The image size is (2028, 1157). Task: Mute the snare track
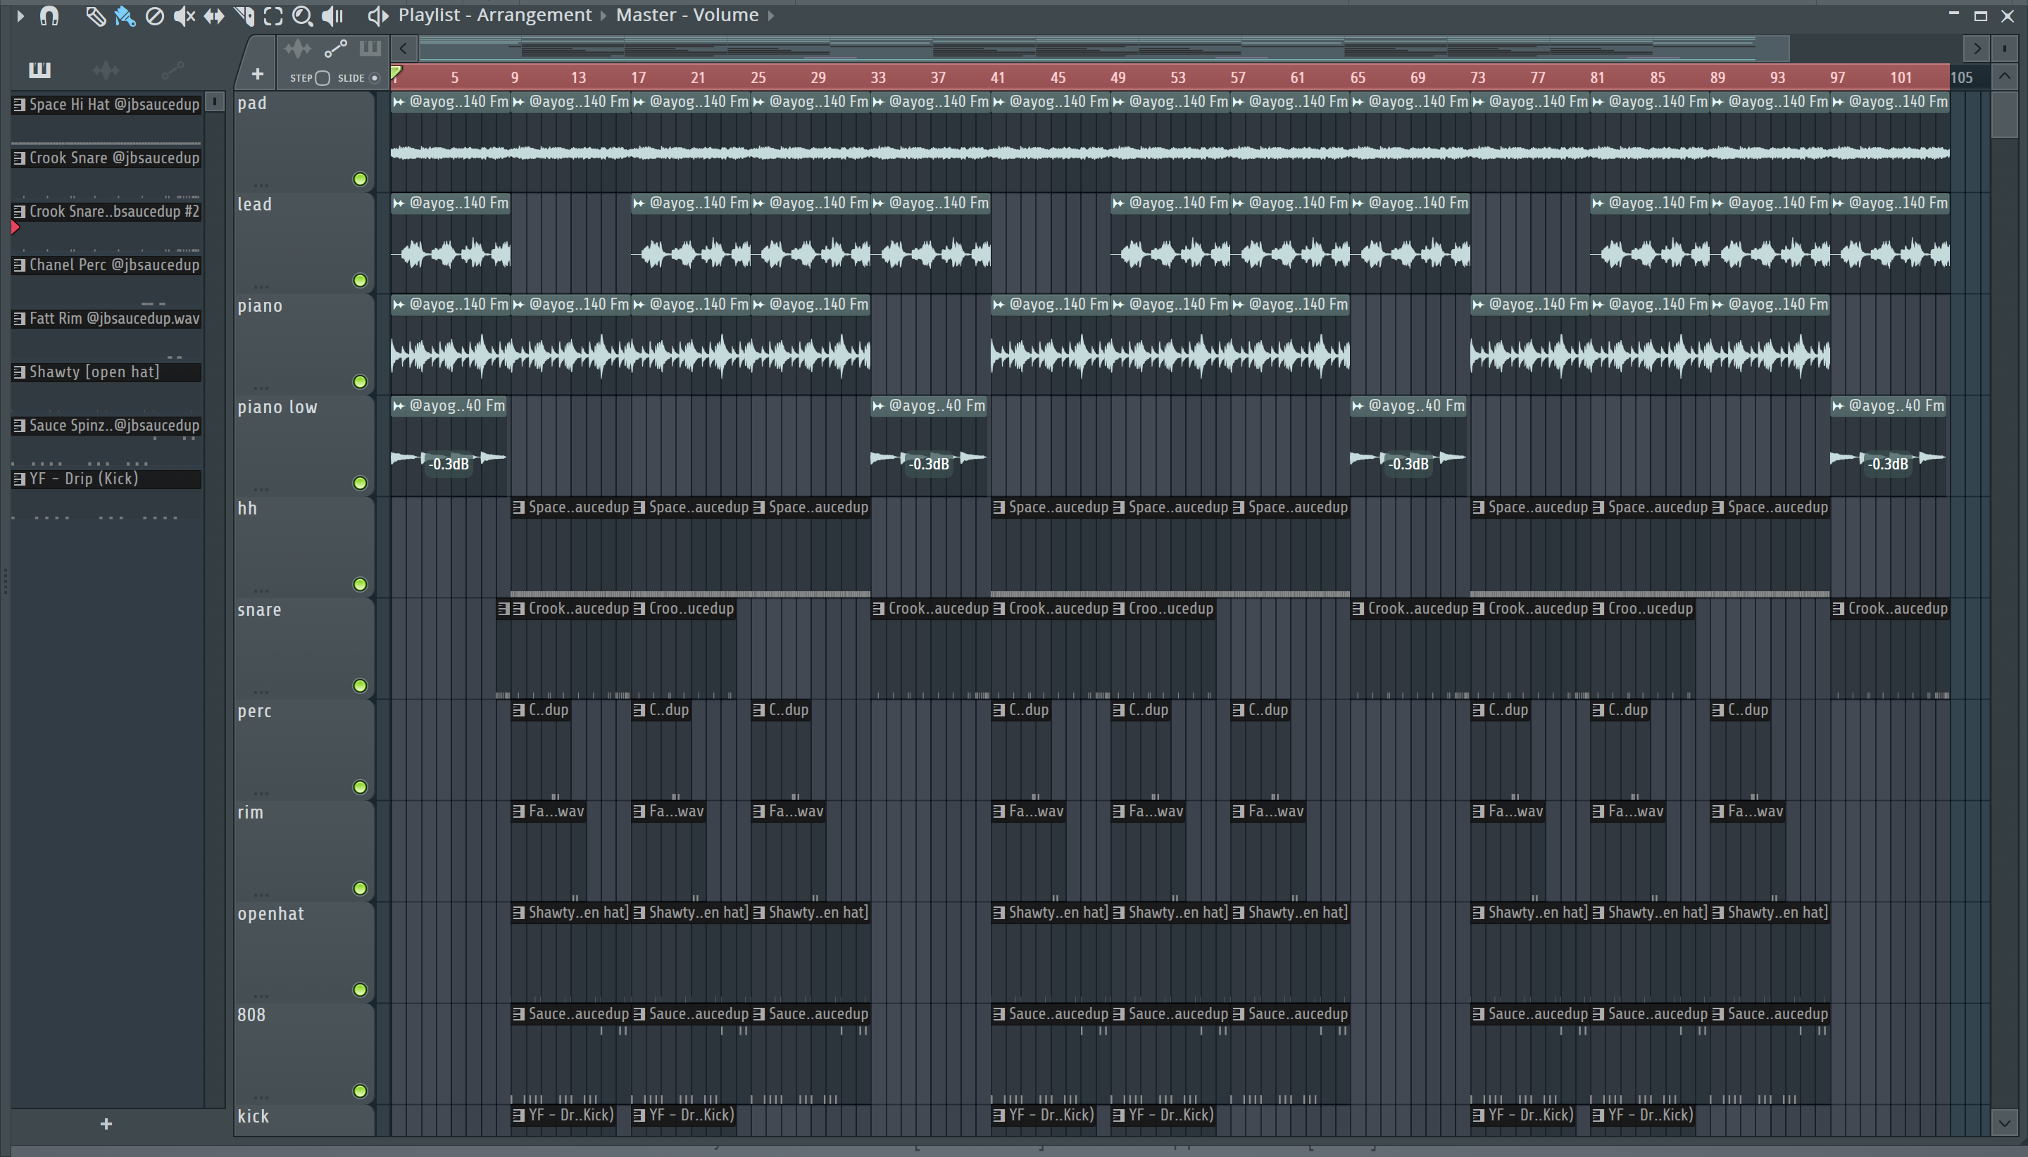360,685
